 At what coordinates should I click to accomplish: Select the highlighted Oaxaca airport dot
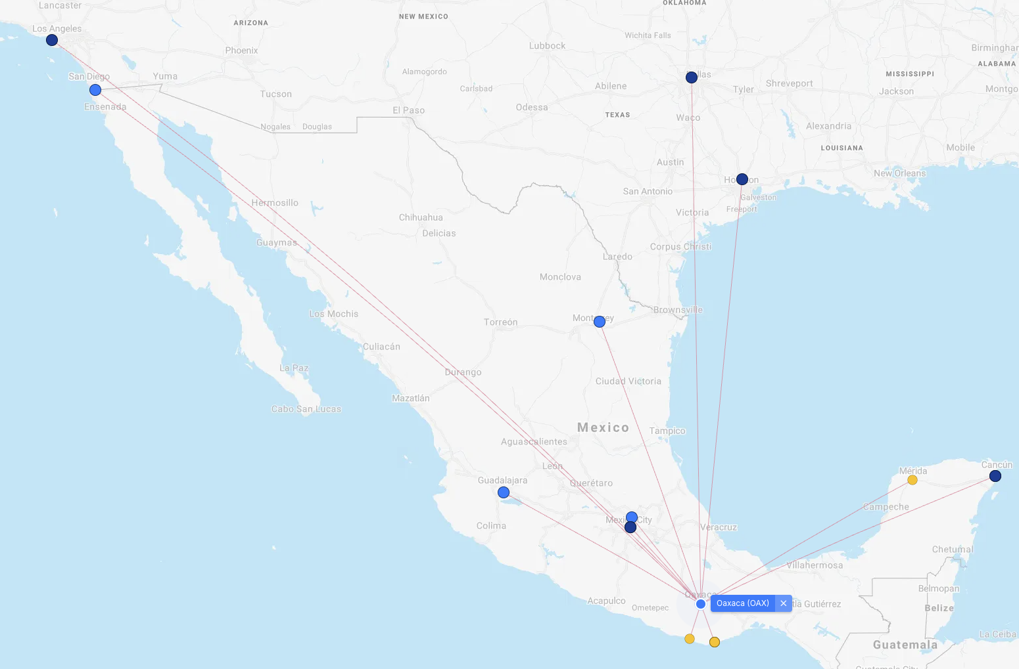click(700, 604)
